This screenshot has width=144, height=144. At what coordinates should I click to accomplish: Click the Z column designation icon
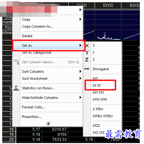tap(87, 59)
